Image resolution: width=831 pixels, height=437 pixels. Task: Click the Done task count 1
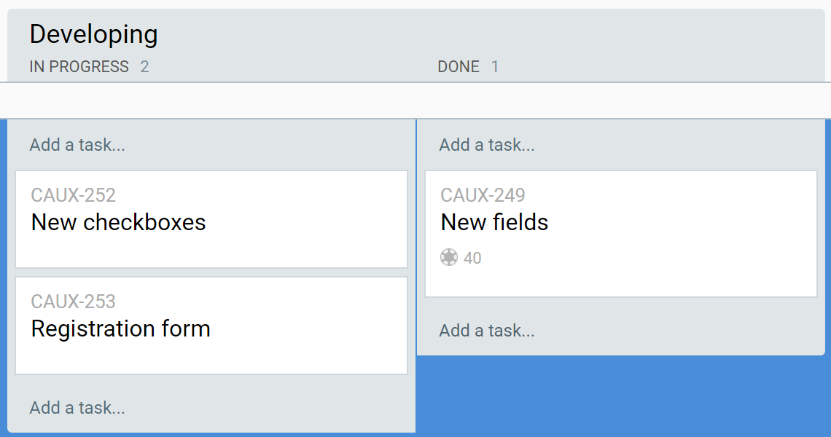[x=495, y=67]
